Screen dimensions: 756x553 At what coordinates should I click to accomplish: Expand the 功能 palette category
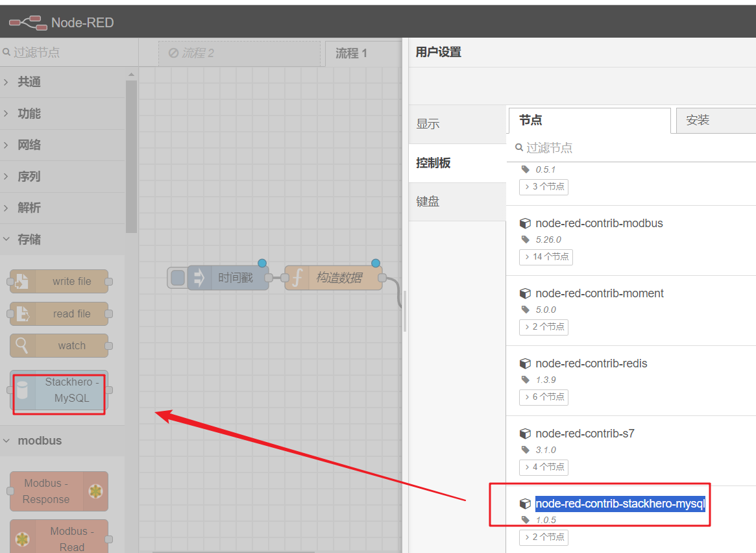point(63,114)
